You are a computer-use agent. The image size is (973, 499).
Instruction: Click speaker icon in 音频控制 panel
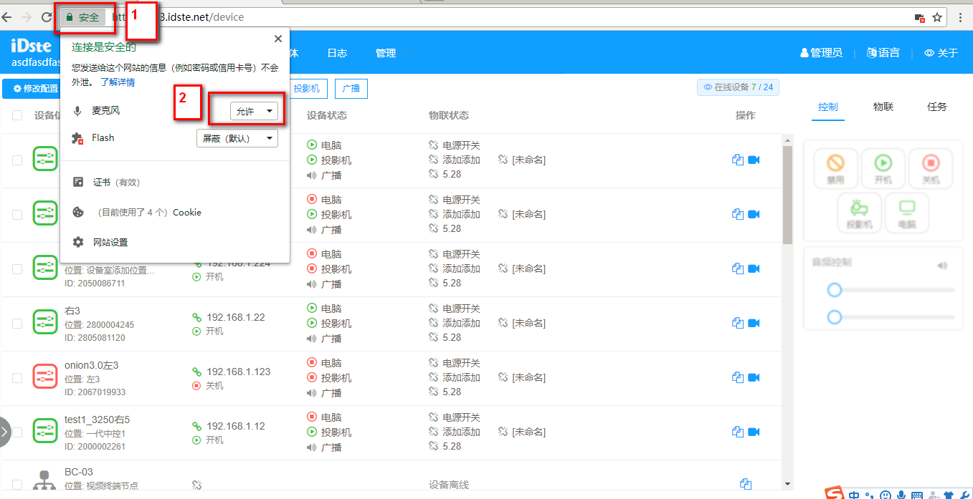942,265
